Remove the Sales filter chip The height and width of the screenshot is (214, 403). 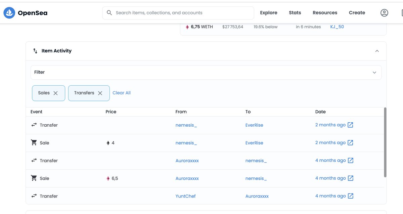pos(55,93)
